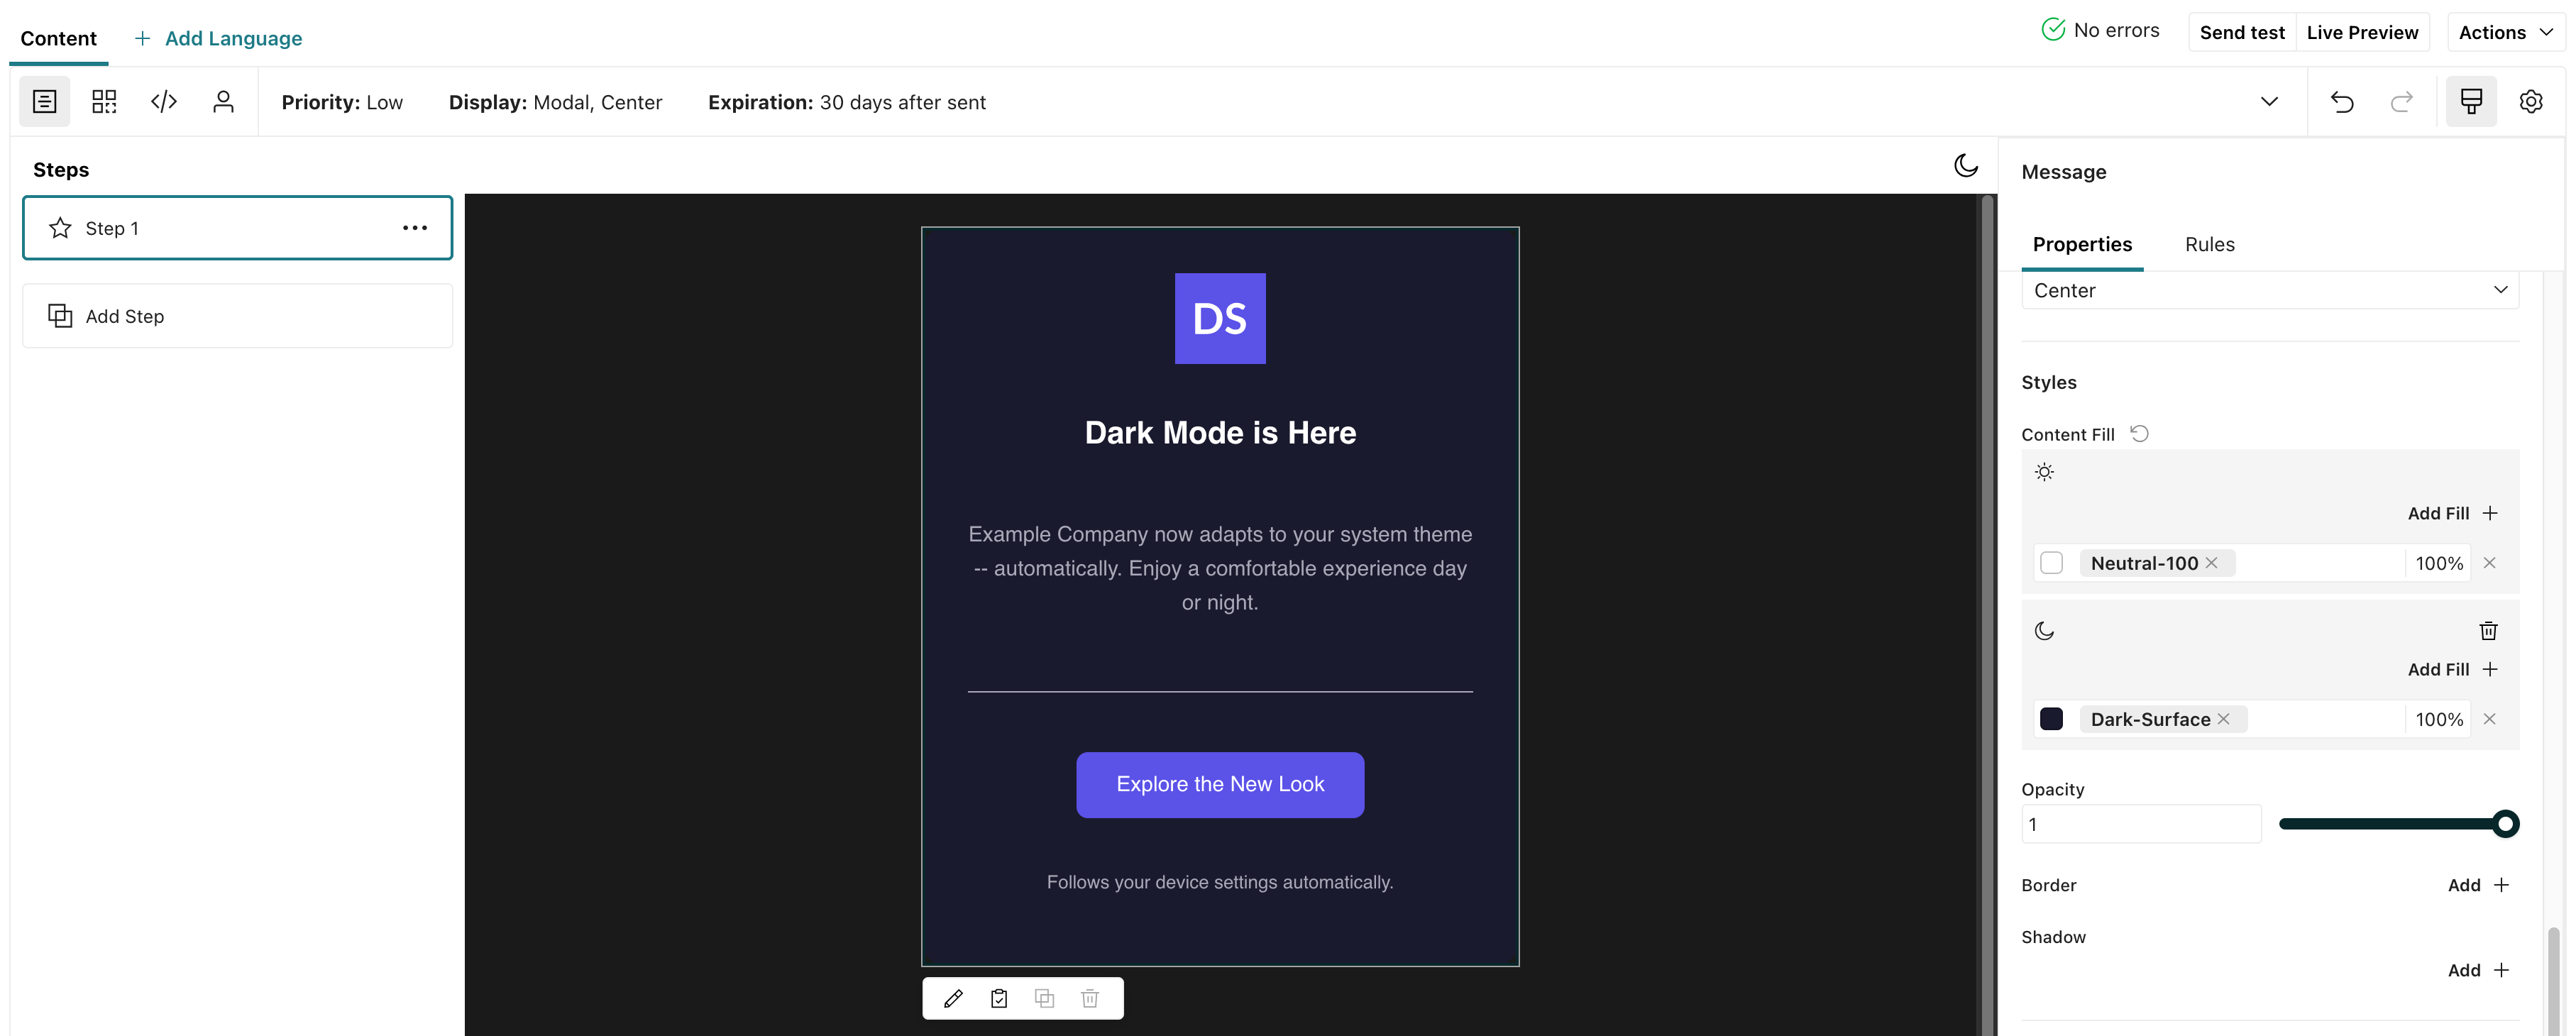The width and height of the screenshot is (2576, 1036).
Task: Switch to the Rules tab
Action: (x=2209, y=244)
